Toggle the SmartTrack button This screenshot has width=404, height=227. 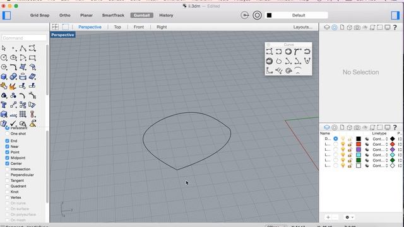pos(113,15)
